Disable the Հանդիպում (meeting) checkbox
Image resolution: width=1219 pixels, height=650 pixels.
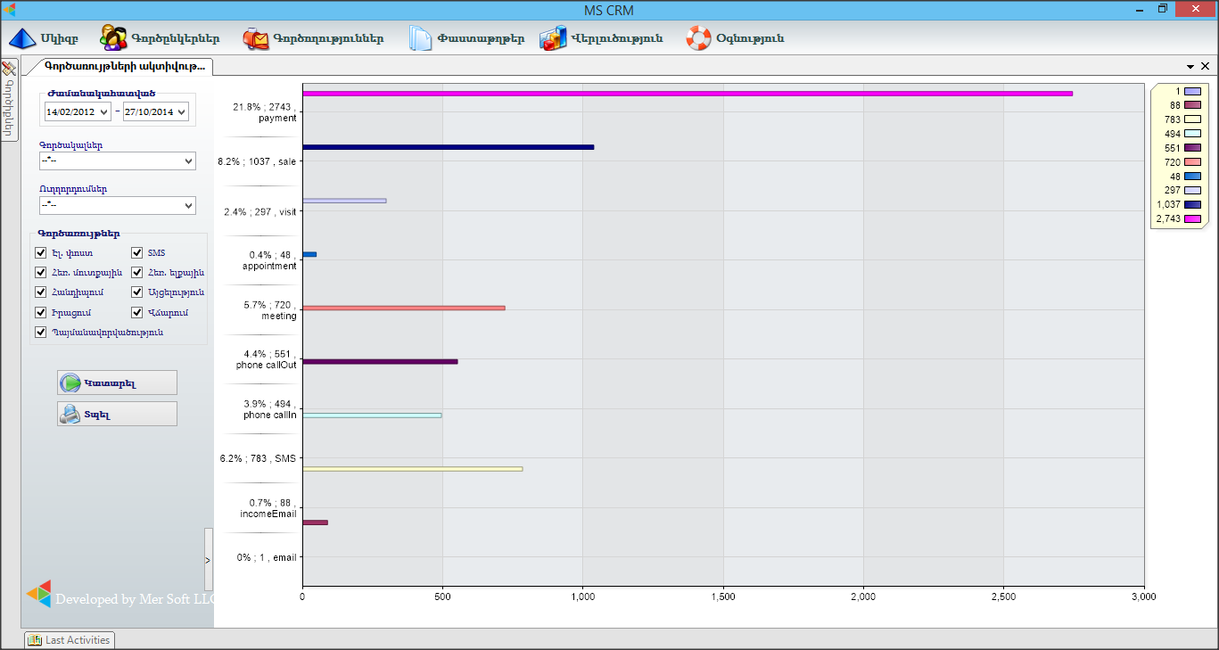[x=40, y=292]
